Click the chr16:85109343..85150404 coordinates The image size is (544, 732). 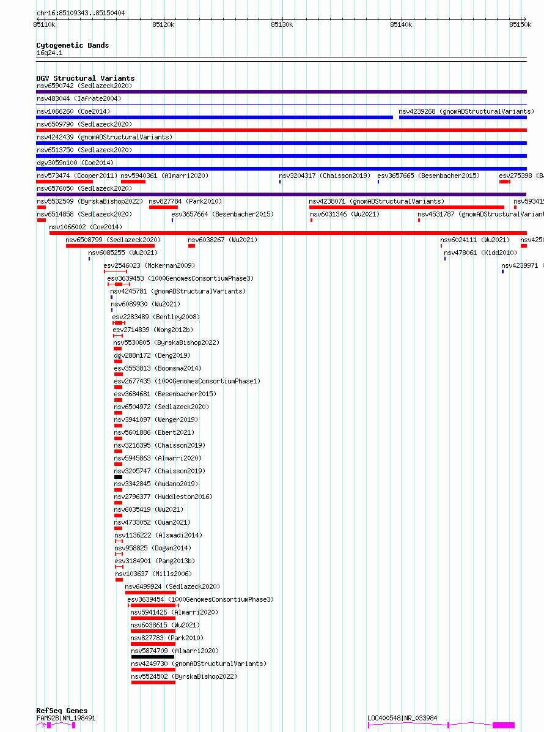tap(81, 13)
